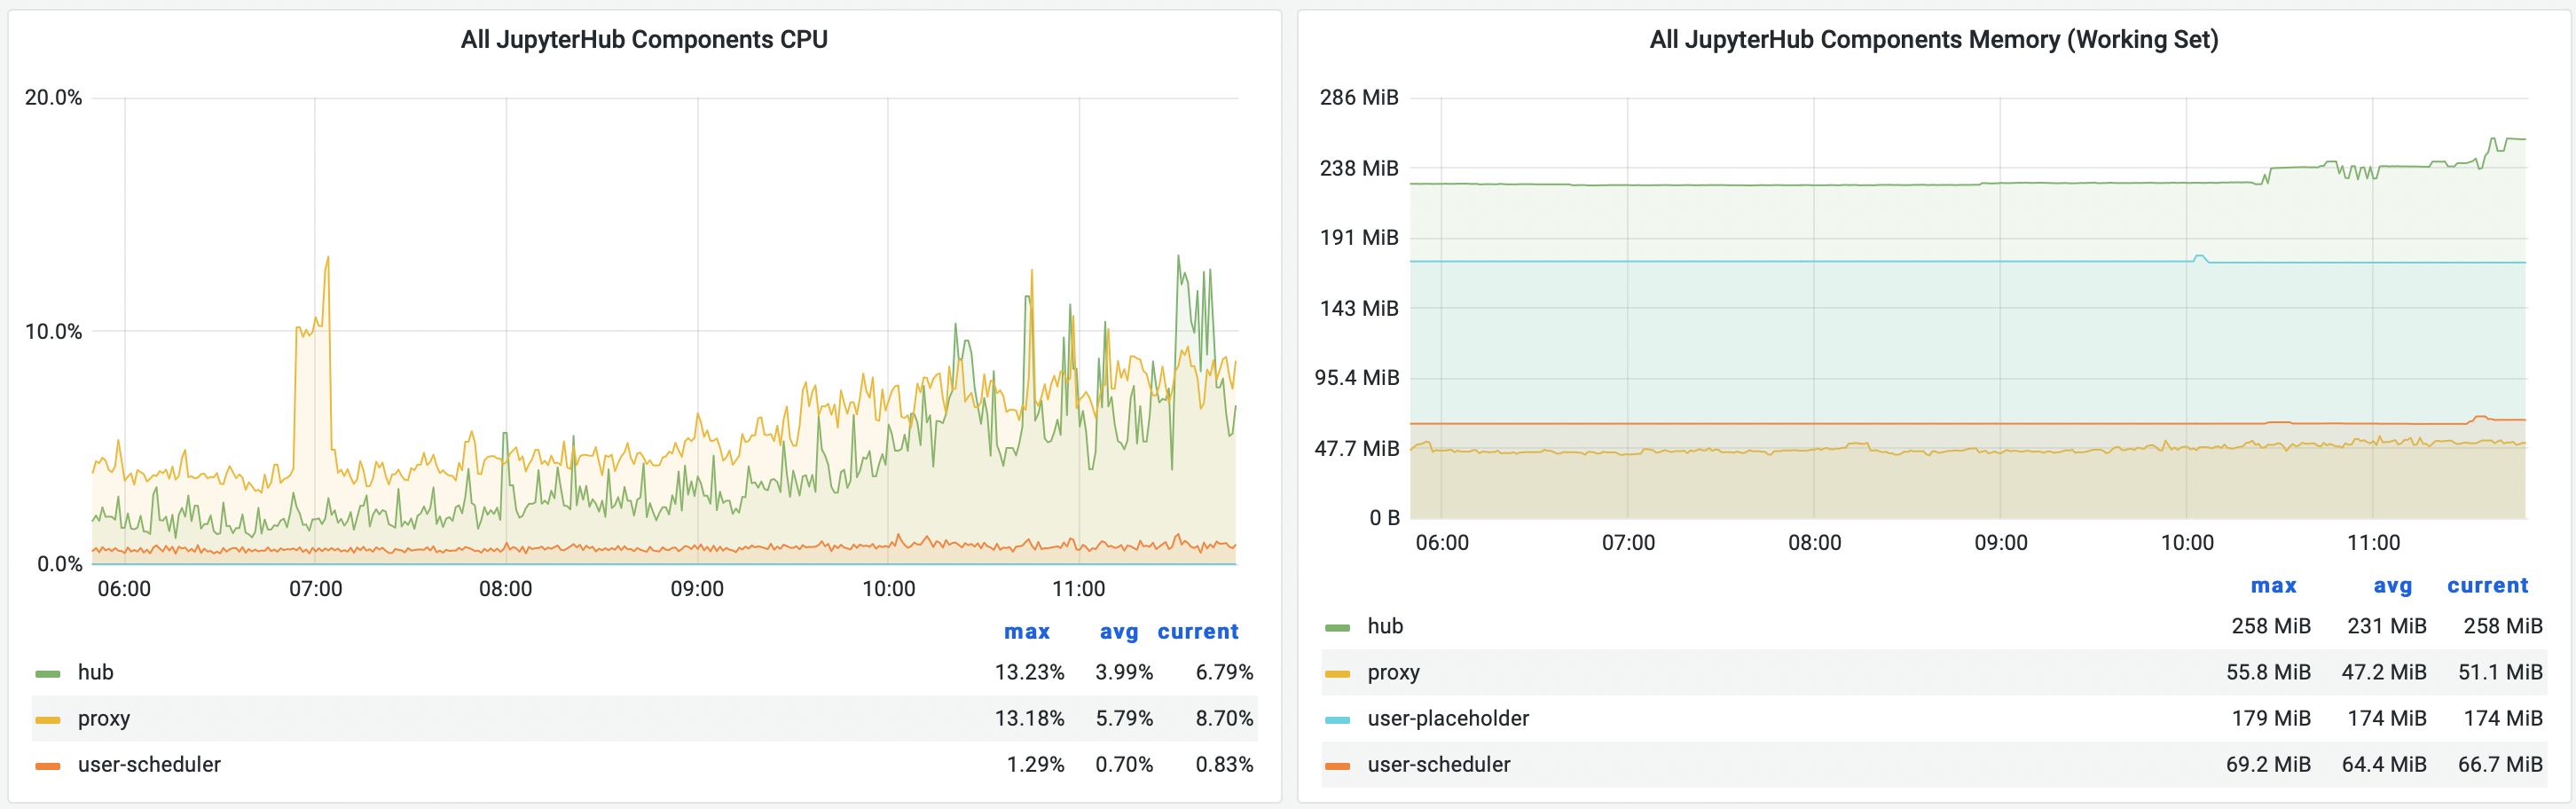Click the green hub line on the CPU graph
Image resolution: width=2576 pixels, height=809 pixels.
tap(1180, 260)
